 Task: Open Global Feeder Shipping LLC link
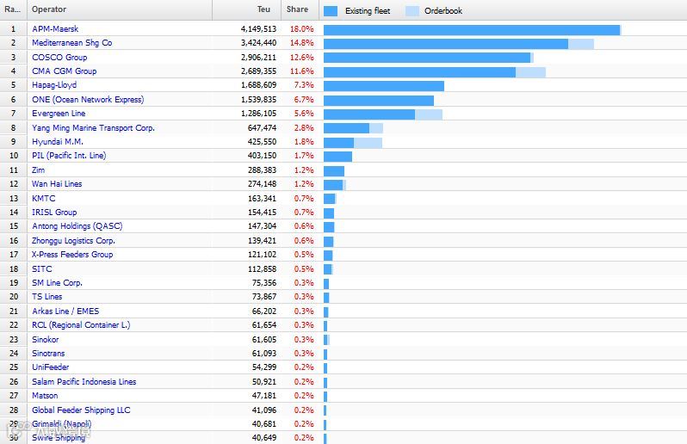coord(81,410)
